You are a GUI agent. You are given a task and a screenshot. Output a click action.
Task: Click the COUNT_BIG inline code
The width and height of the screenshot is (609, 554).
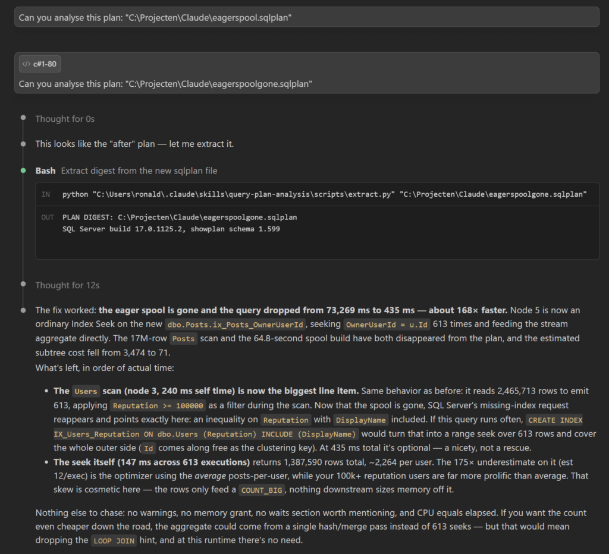click(x=262, y=490)
